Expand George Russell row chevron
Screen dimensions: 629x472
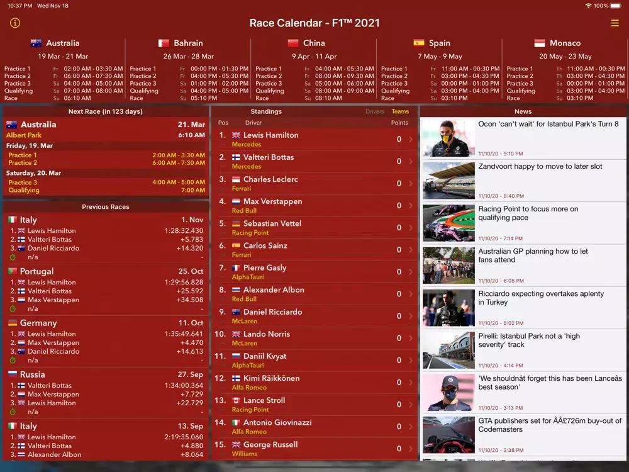point(411,449)
